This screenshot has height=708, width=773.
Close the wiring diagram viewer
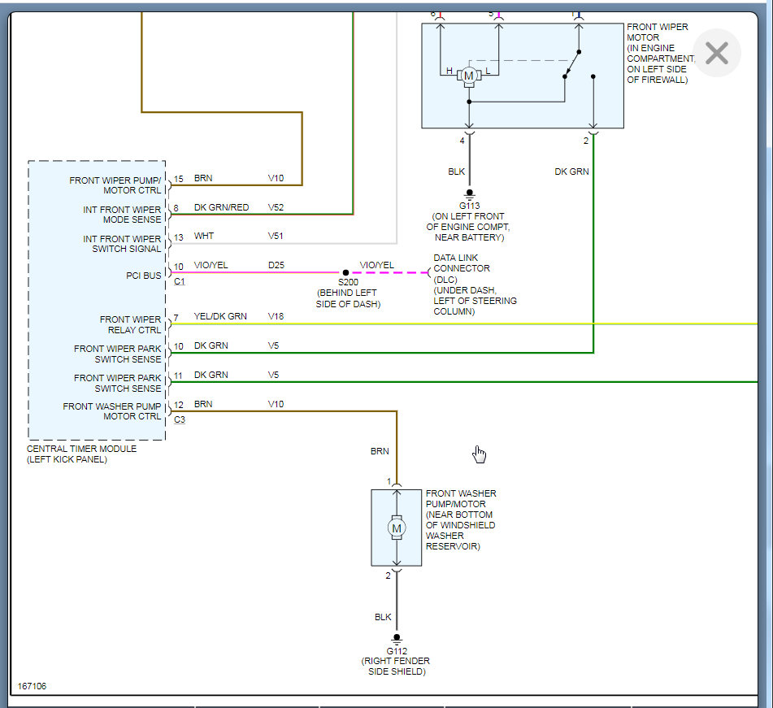tap(716, 53)
